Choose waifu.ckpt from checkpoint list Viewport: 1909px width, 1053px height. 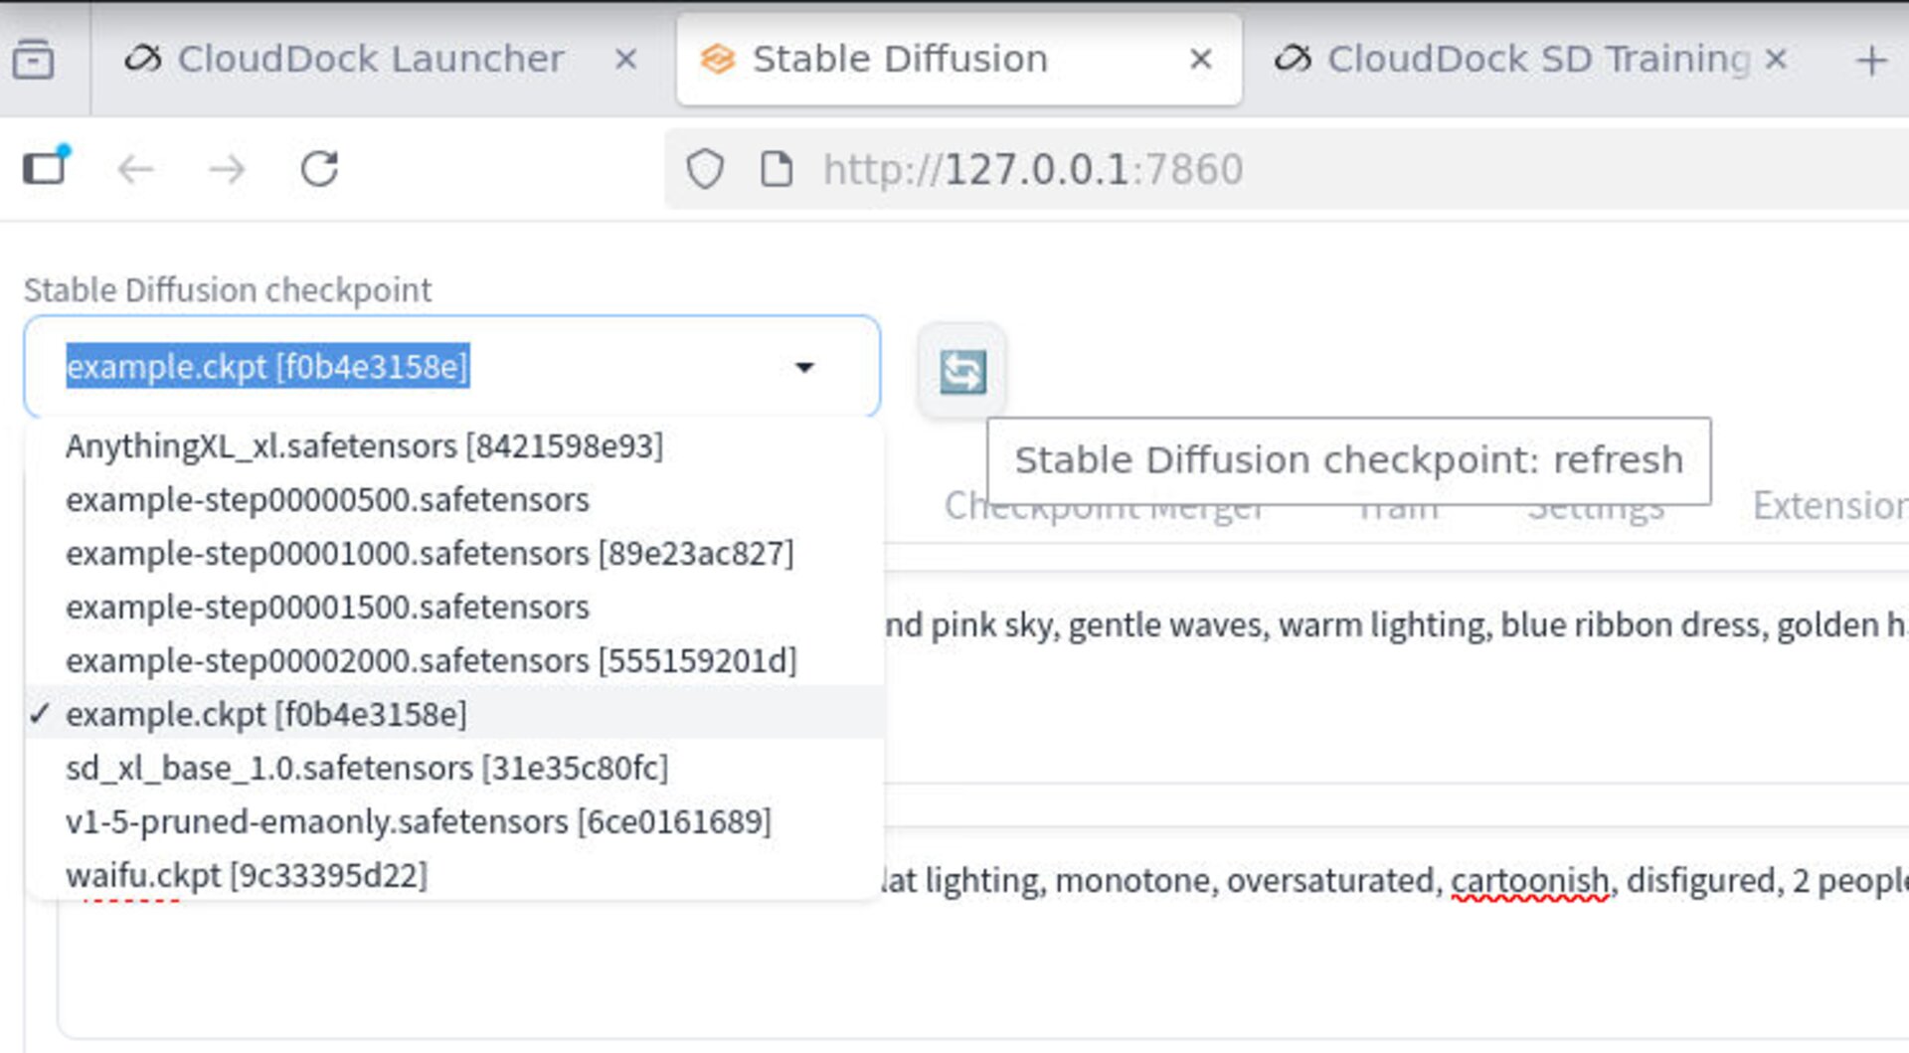click(x=246, y=876)
